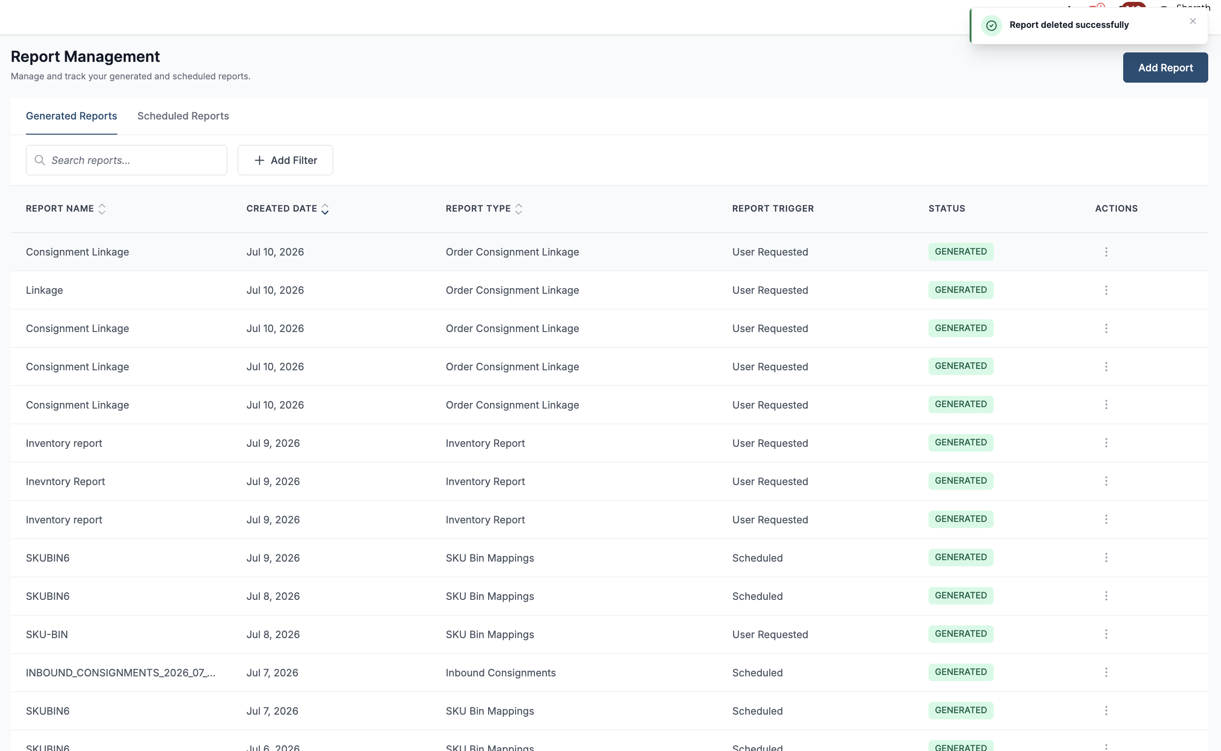Viewport: 1221px width, 751px height.
Task: Click SKUBIN6 name in the Jul 7 row
Action: click(47, 711)
